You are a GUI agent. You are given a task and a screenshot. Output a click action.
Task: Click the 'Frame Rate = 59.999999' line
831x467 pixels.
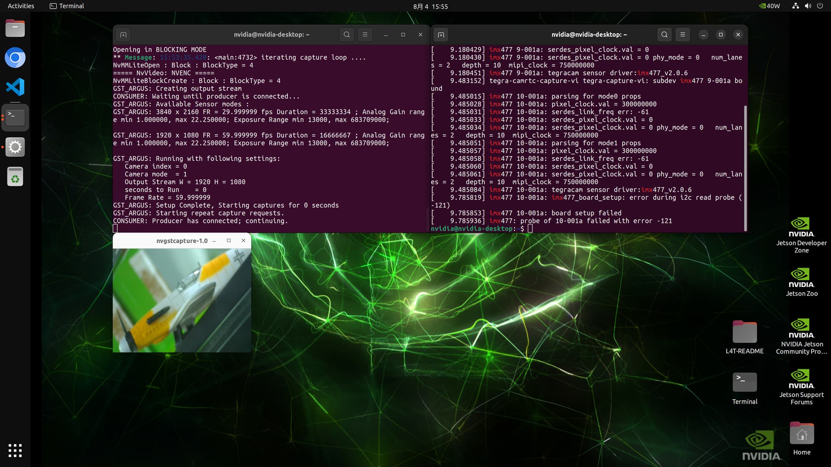(x=167, y=198)
